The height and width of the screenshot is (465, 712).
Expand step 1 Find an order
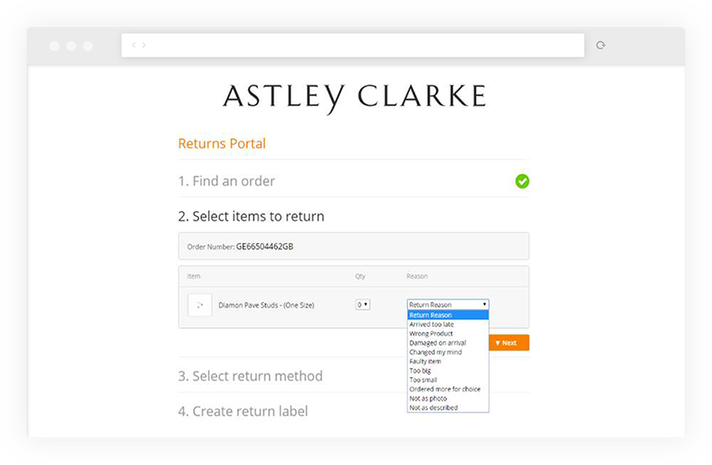pyautogui.click(x=227, y=181)
